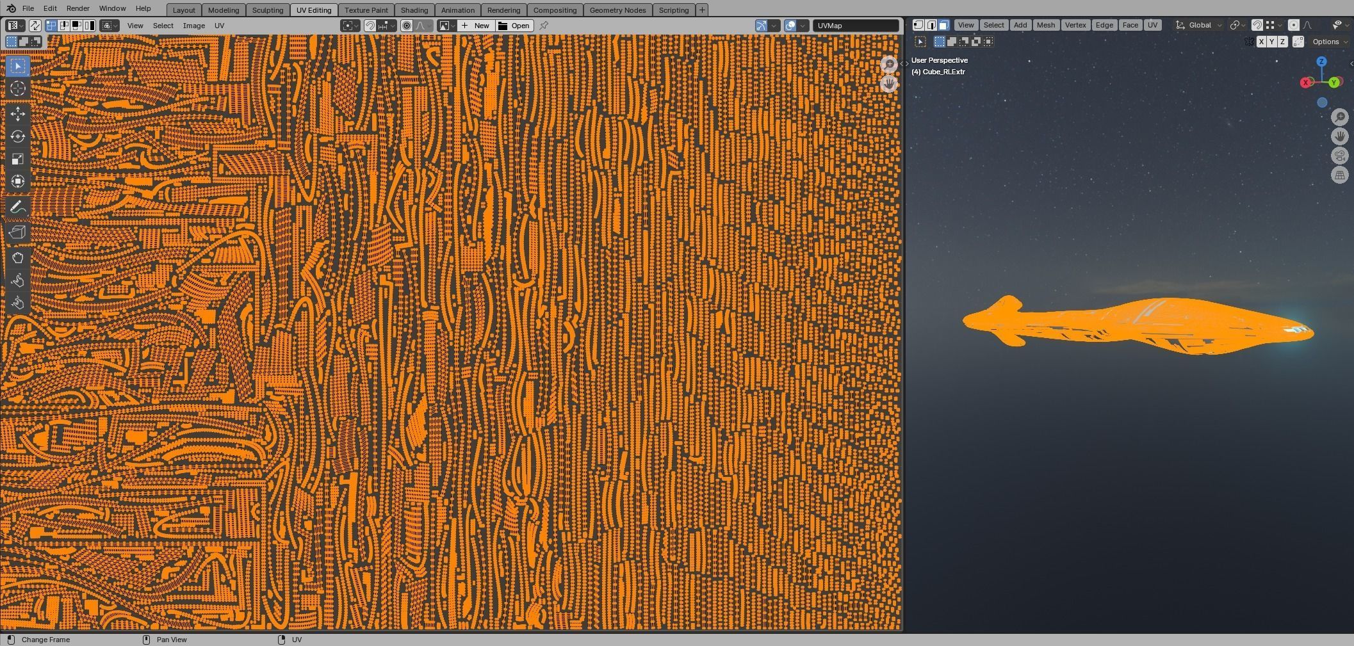This screenshot has height=646, width=1354.
Task: Click the UV editor pan hand icon
Action: coord(889,83)
